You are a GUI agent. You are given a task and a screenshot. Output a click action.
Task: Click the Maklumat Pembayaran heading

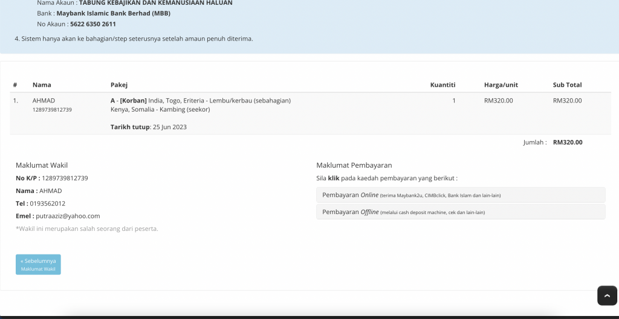[354, 165]
